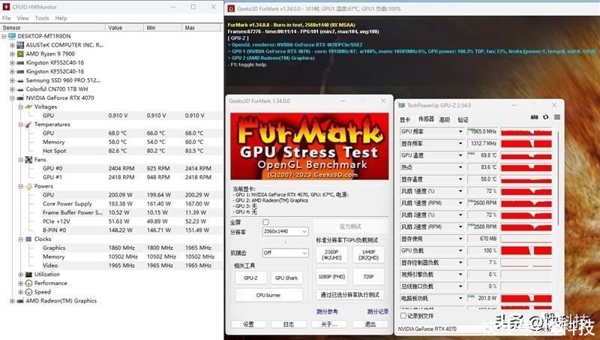
Task: Click the Colorful CN700 1TB drive icon
Action: 20,89
